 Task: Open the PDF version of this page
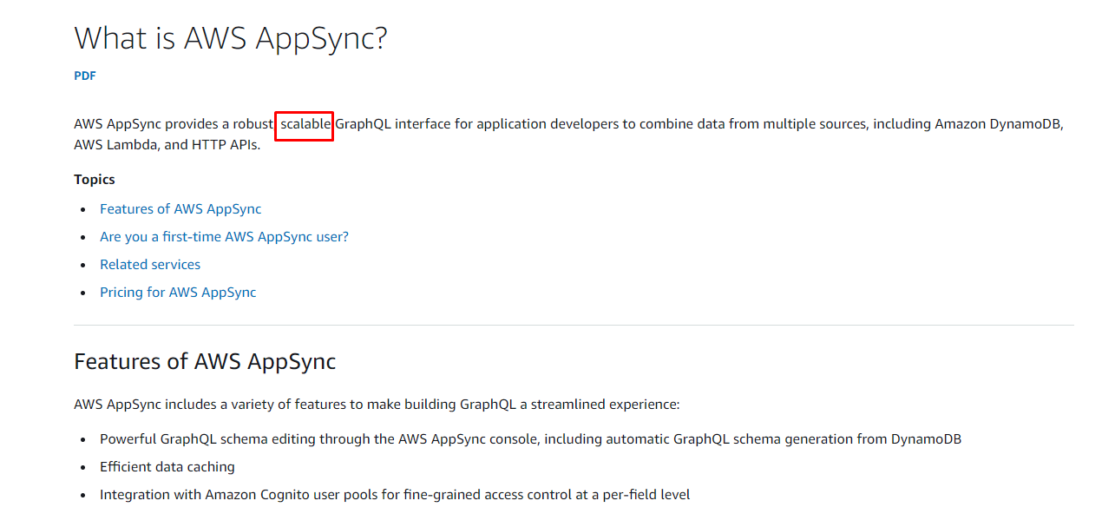click(84, 76)
